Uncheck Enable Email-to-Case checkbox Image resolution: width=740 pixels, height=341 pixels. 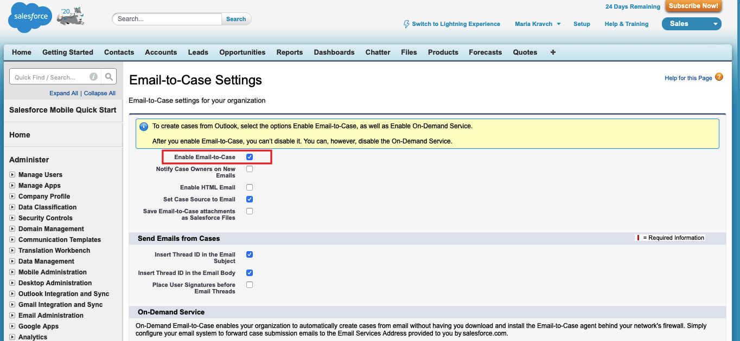coord(250,157)
